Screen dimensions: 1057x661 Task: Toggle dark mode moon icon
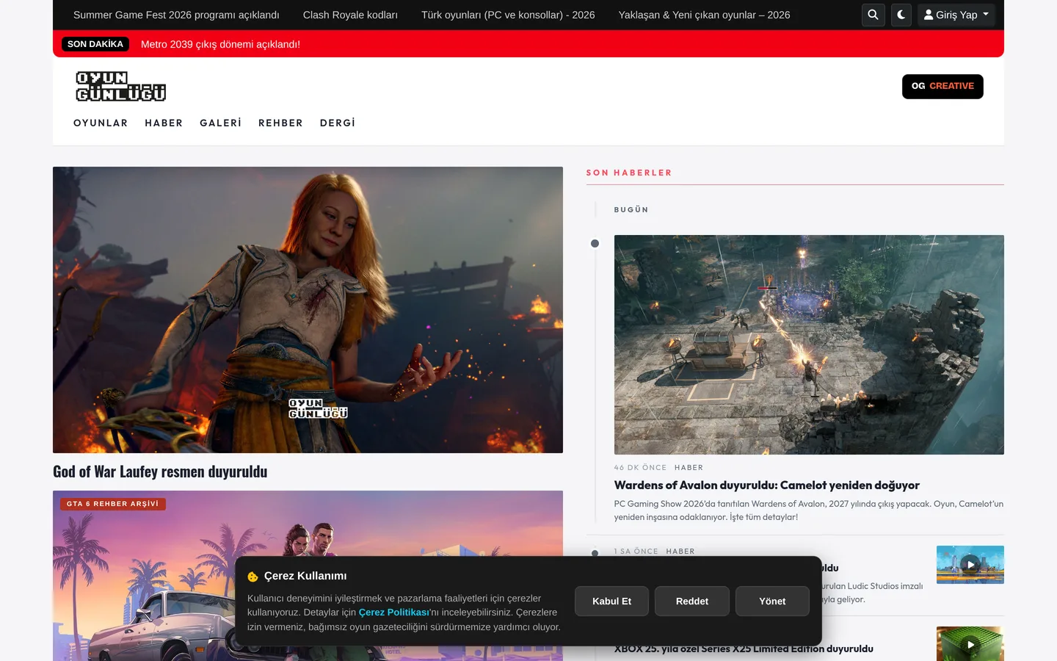coord(901,15)
